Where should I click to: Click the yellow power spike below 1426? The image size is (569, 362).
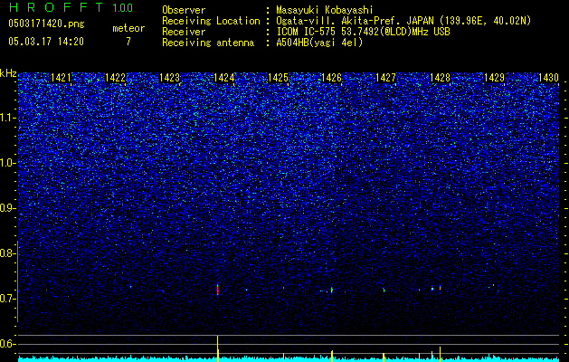point(332,356)
